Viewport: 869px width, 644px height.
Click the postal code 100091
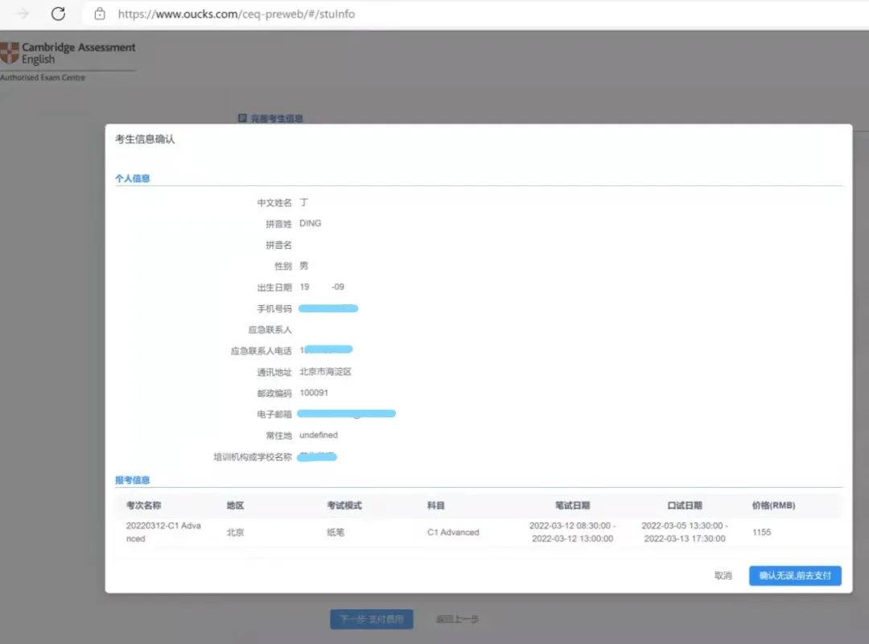(x=314, y=393)
